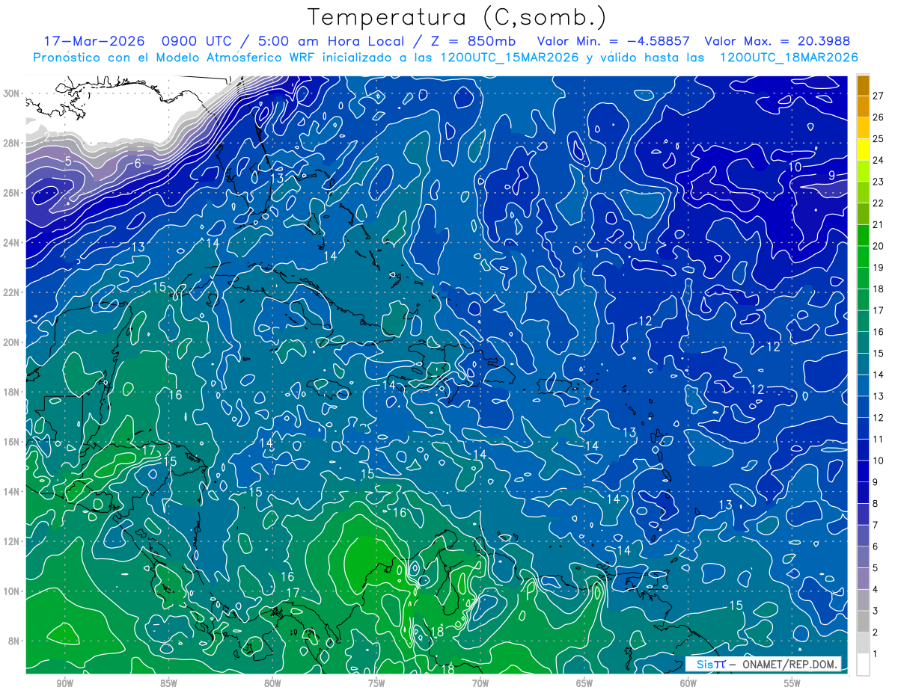Click the "26N" latitude axis label
Screen dimensions: 898x693
tap(11, 193)
